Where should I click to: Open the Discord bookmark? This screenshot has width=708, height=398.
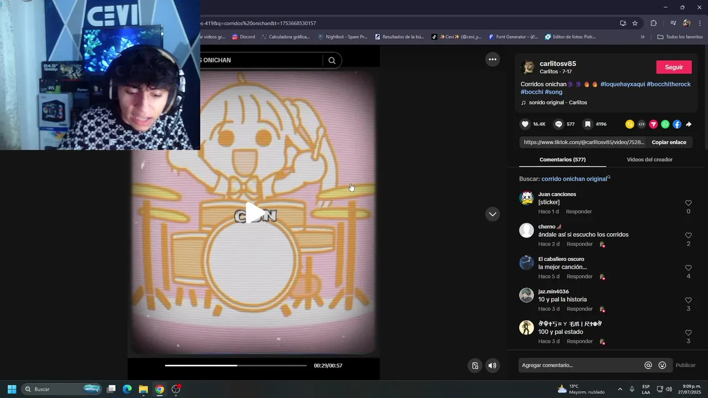[243, 37]
